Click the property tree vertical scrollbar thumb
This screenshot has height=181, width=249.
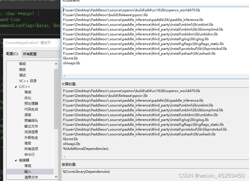pos(56,99)
